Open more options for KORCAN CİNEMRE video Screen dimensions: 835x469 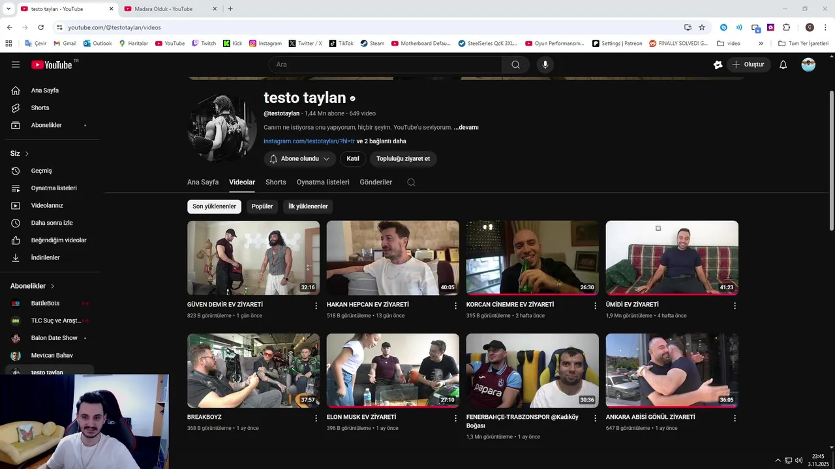pyautogui.click(x=595, y=306)
